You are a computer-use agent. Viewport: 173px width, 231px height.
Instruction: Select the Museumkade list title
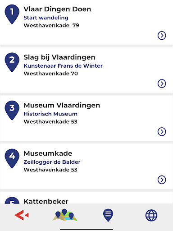click(x=48, y=153)
